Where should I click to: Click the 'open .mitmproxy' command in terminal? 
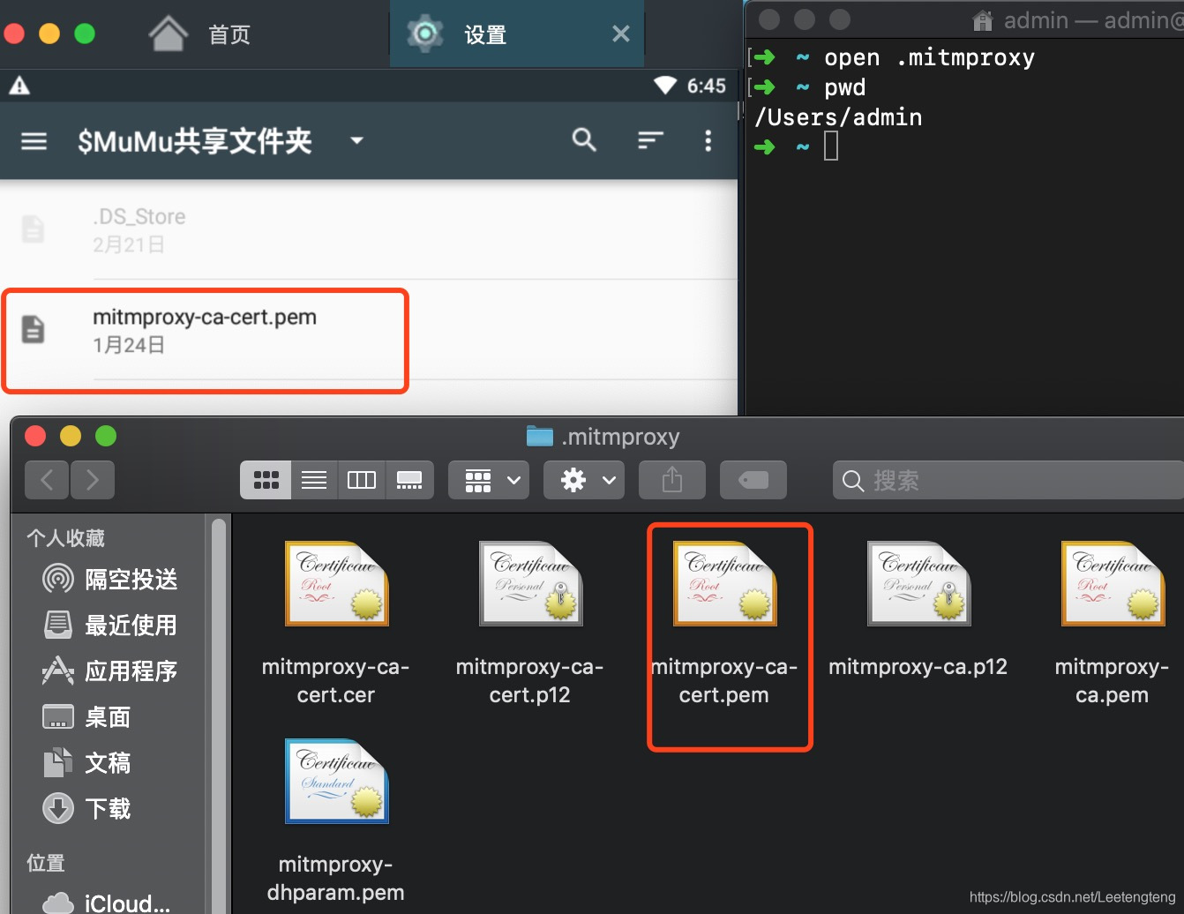tap(929, 58)
